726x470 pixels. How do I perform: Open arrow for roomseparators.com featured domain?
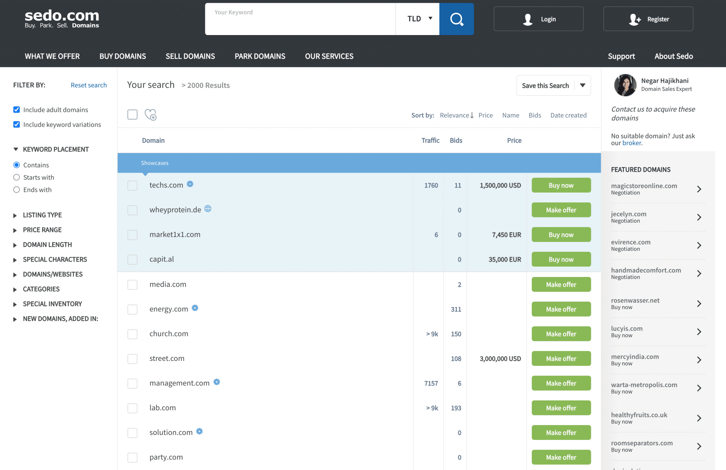(x=699, y=446)
